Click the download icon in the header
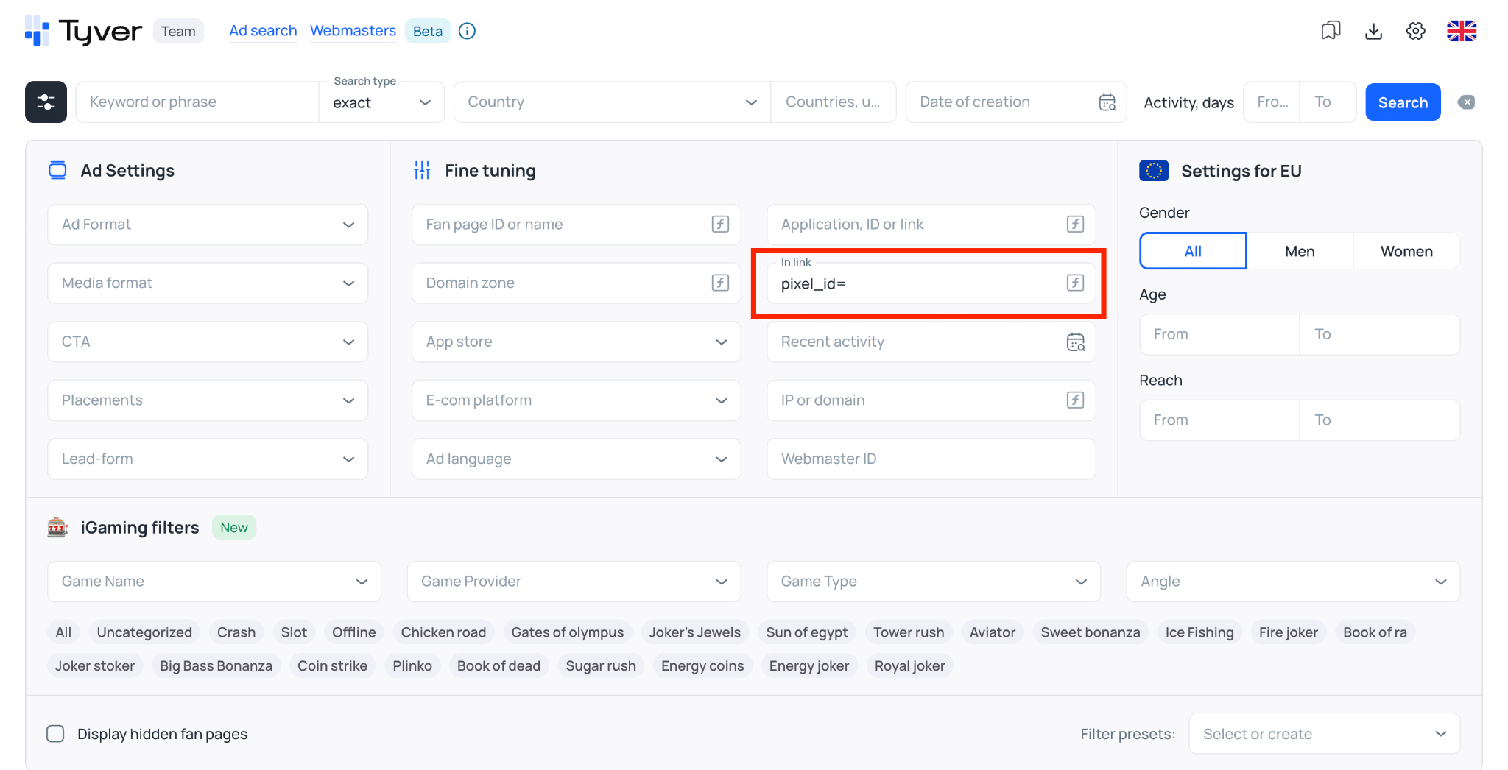 1373,31
